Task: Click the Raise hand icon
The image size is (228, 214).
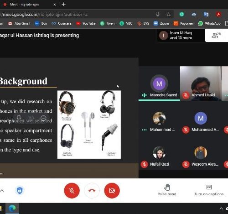Action: coord(167,187)
